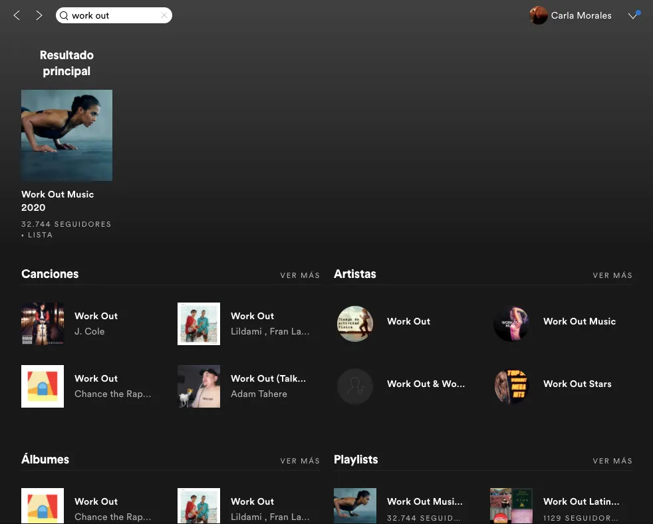Open the Work Out artist round image

[x=355, y=324]
